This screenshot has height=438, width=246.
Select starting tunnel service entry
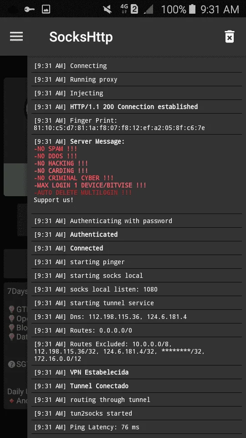coord(136,303)
